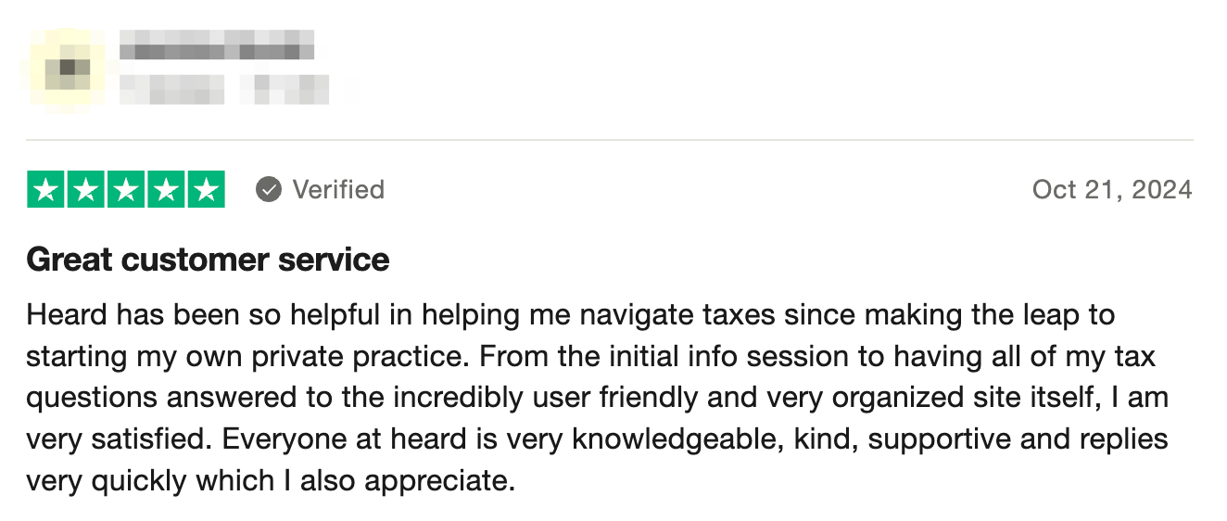Click the Oct 21, 2024 review date

pyautogui.click(x=1112, y=190)
